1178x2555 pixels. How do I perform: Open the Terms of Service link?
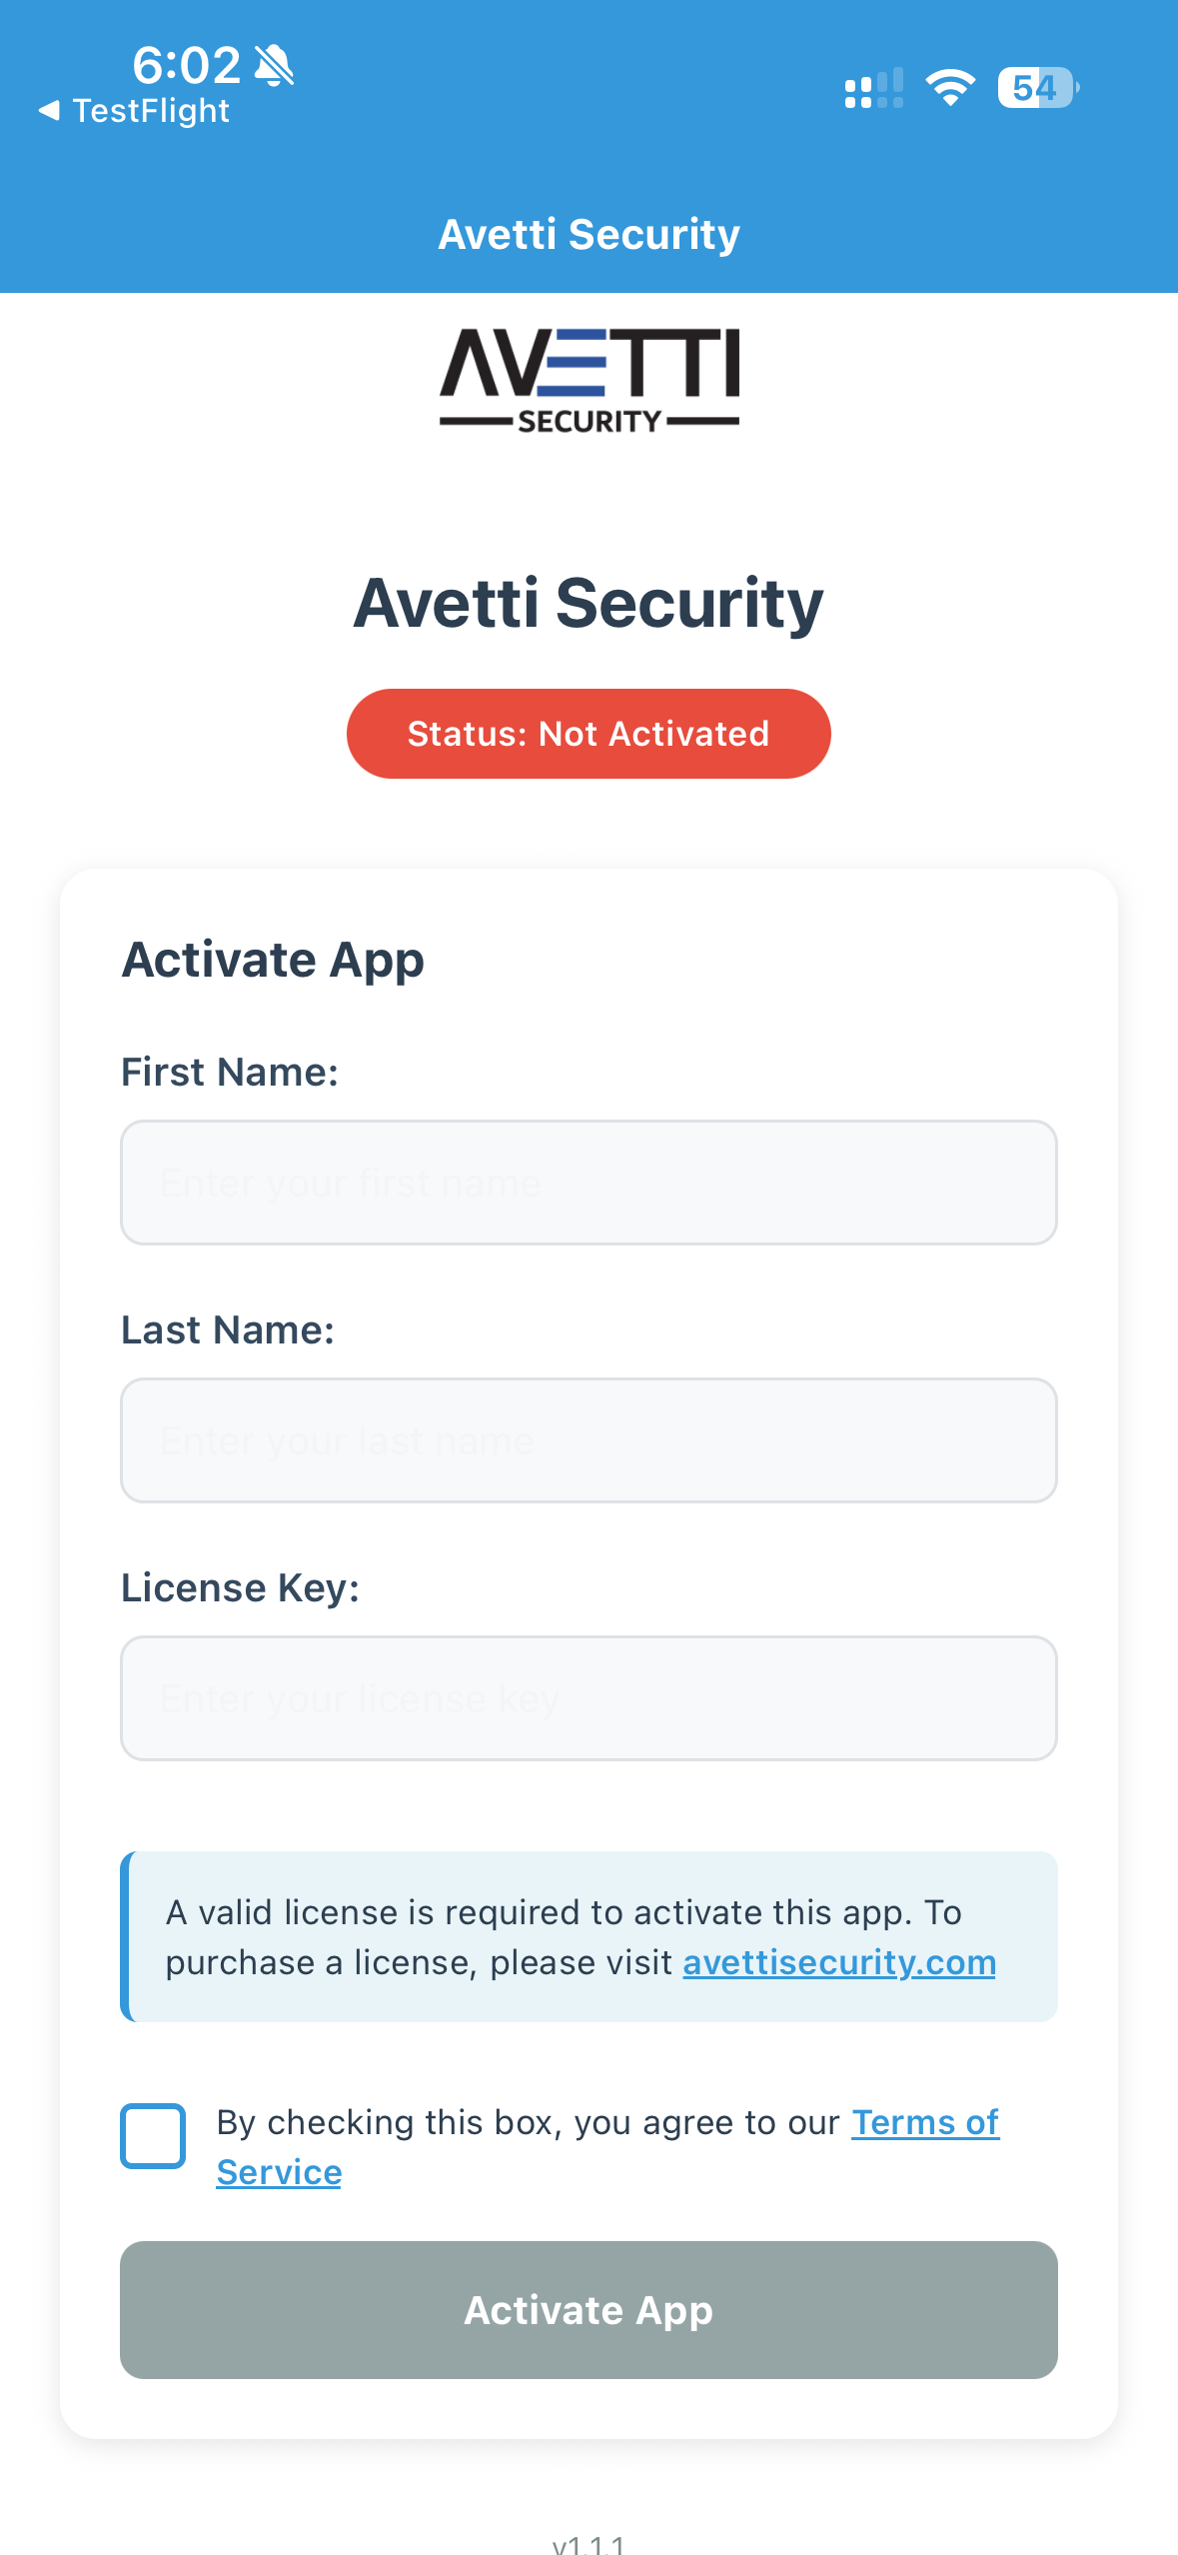tap(607, 2146)
